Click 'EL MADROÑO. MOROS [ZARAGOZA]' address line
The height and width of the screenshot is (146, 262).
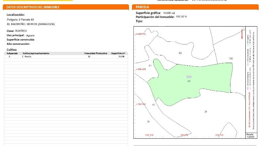click(x=31, y=24)
